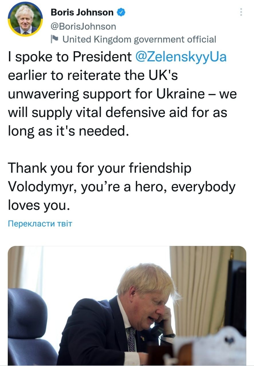Open the tweet's three-dot more menu
Image resolution: width=254 pixels, height=366 pixels.
click(x=241, y=12)
